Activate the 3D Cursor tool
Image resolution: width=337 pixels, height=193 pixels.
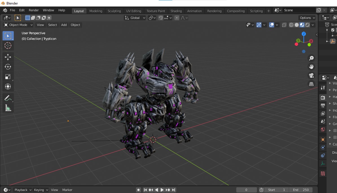click(8, 45)
